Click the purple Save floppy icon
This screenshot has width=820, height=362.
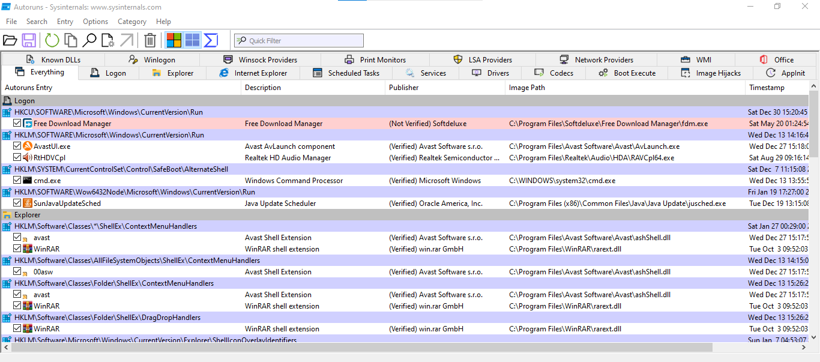(x=29, y=40)
